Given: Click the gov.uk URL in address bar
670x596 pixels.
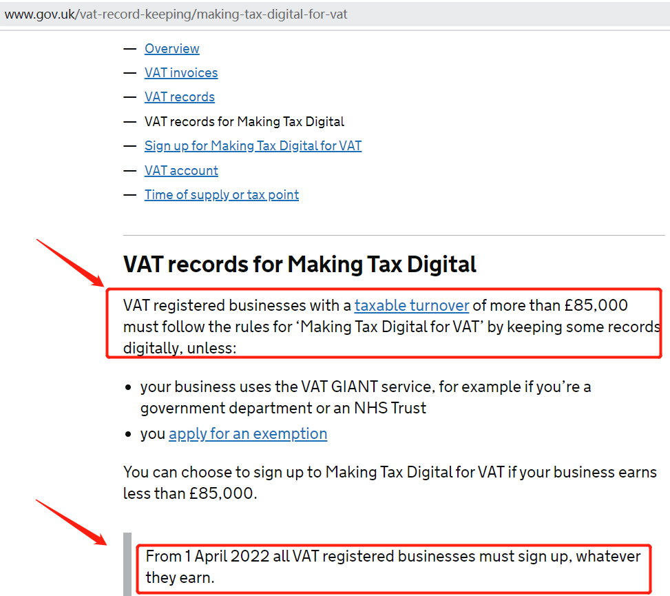Looking at the screenshot, I should [x=176, y=14].
